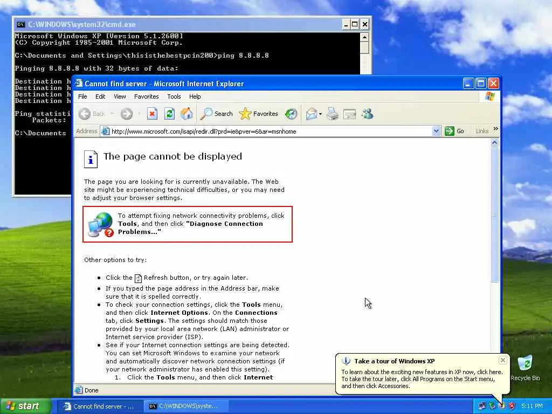Minimize the Internet Explorer window
Image resolution: width=552 pixels, height=414 pixels.
pyautogui.click(x=468, y=84)
